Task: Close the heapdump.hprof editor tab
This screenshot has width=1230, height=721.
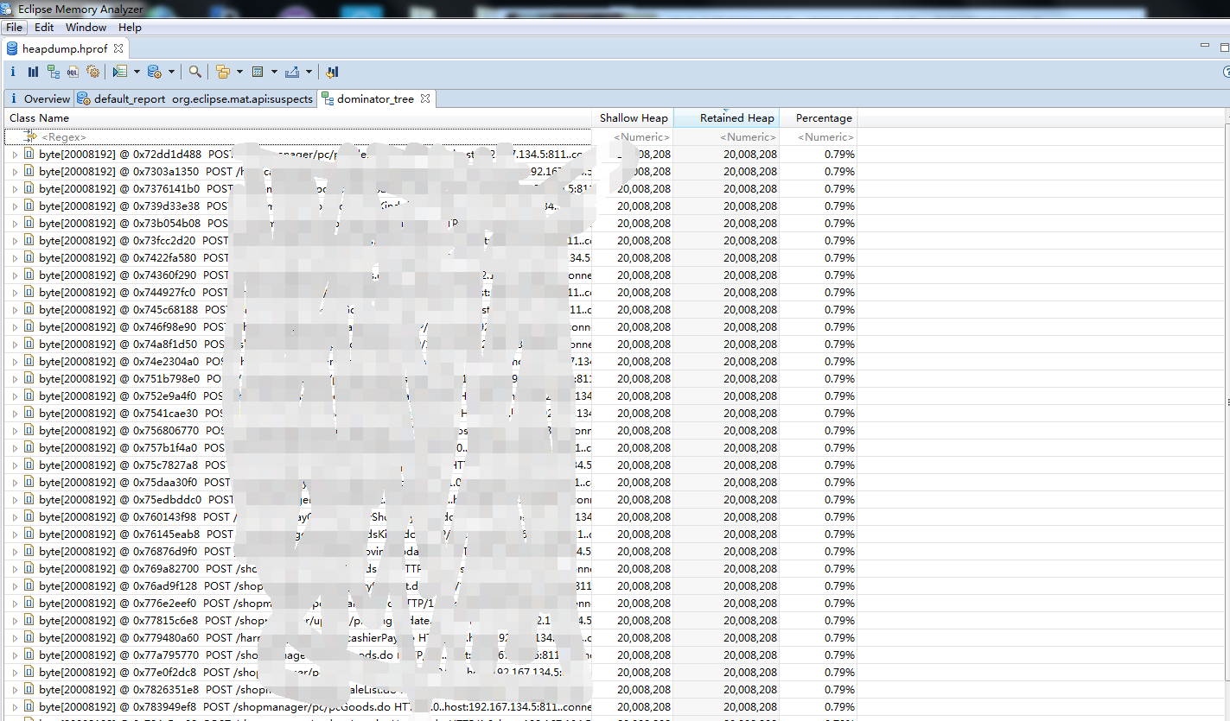Action: (x=118, y=48)
